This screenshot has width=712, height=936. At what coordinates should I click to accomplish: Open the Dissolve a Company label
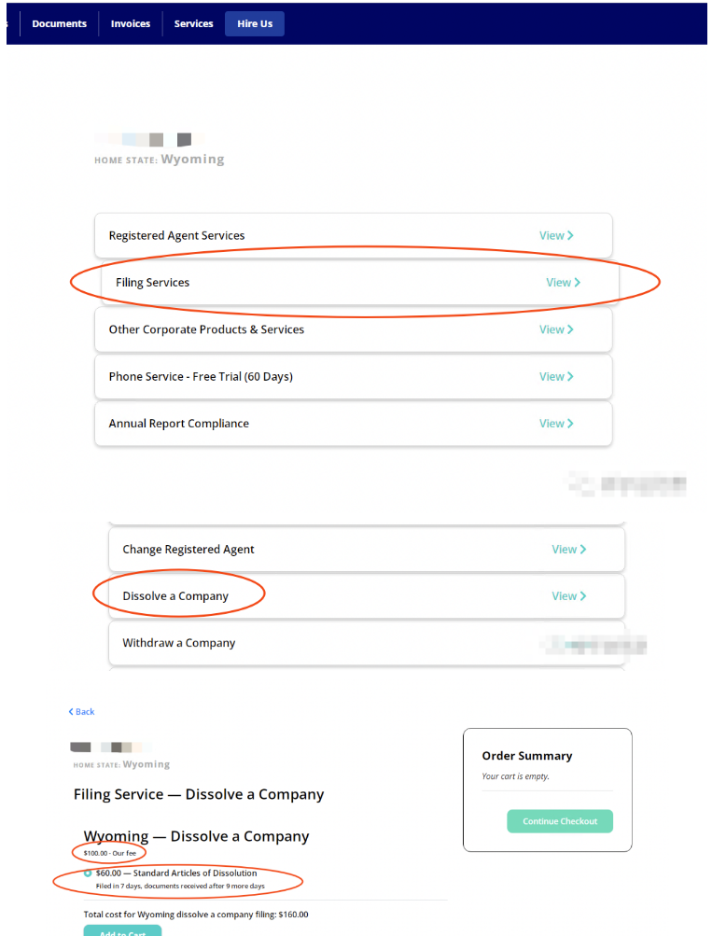click(175, 596)
